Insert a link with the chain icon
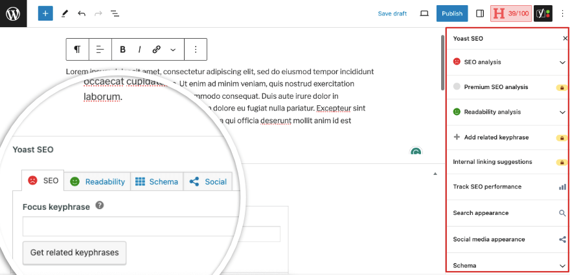The height and width of the screenshot is (275, 570). click(156, 49)
